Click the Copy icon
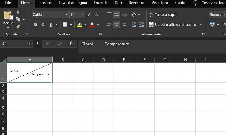This screenshot has width=226, height=135. click(18, 19)
